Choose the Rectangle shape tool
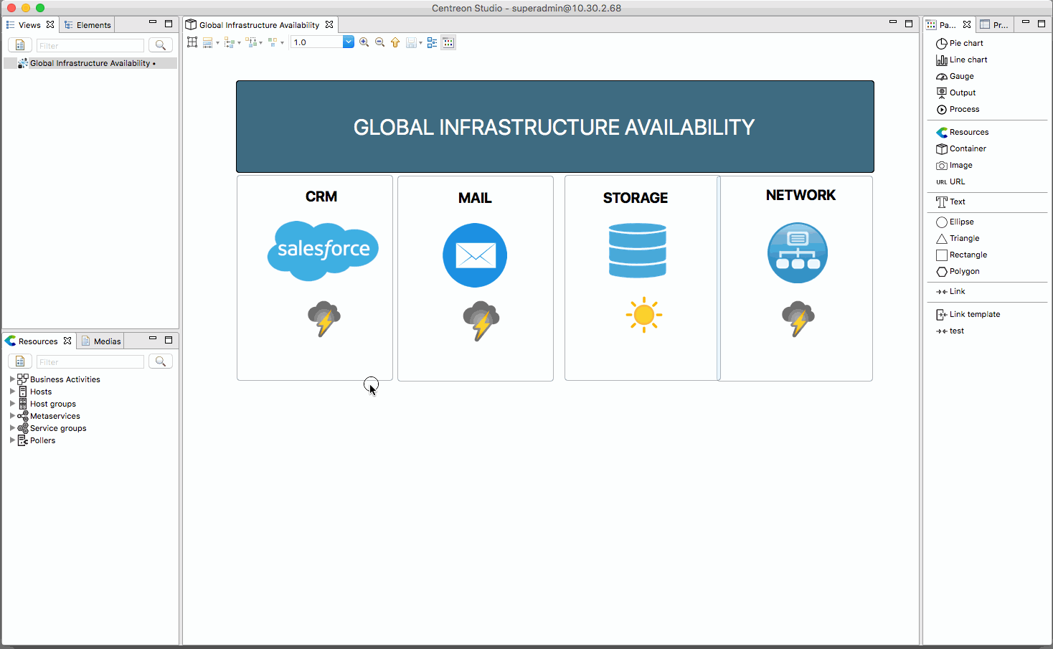Image resolution: width=1053 pixels, height=649 pixels. tap(968, 255)
